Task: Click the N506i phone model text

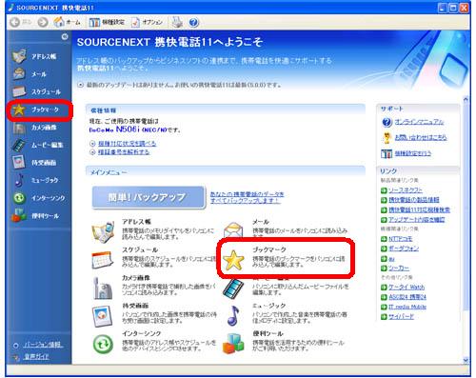Action: [x=128, y=129]
